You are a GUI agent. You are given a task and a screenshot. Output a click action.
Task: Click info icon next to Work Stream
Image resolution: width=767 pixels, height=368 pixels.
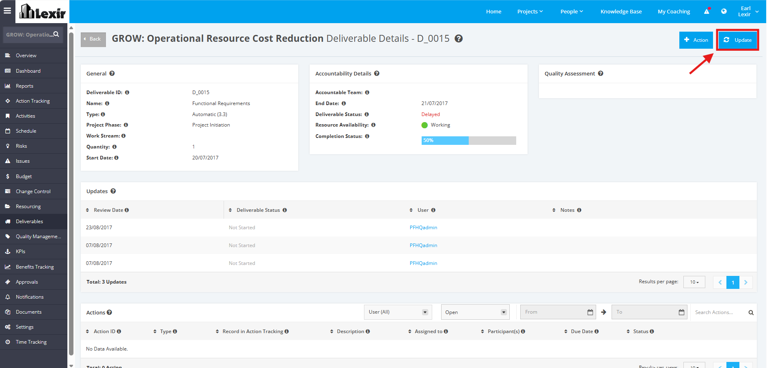coord(123,136)
